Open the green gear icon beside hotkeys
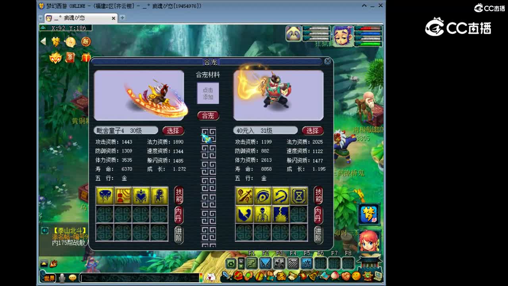 [231, 263]
